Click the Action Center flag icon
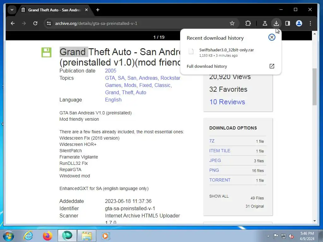323x242 pixels. [276, 236]
